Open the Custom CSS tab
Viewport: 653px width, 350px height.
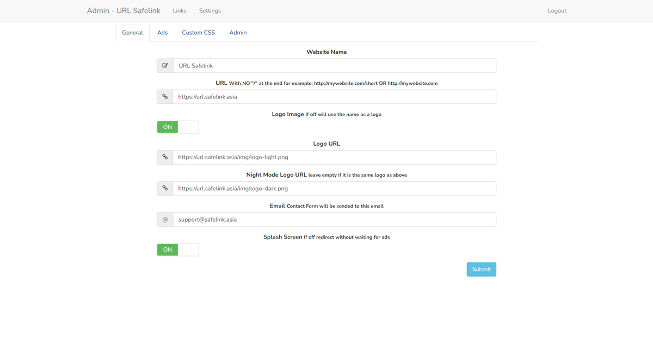[198, 33]
